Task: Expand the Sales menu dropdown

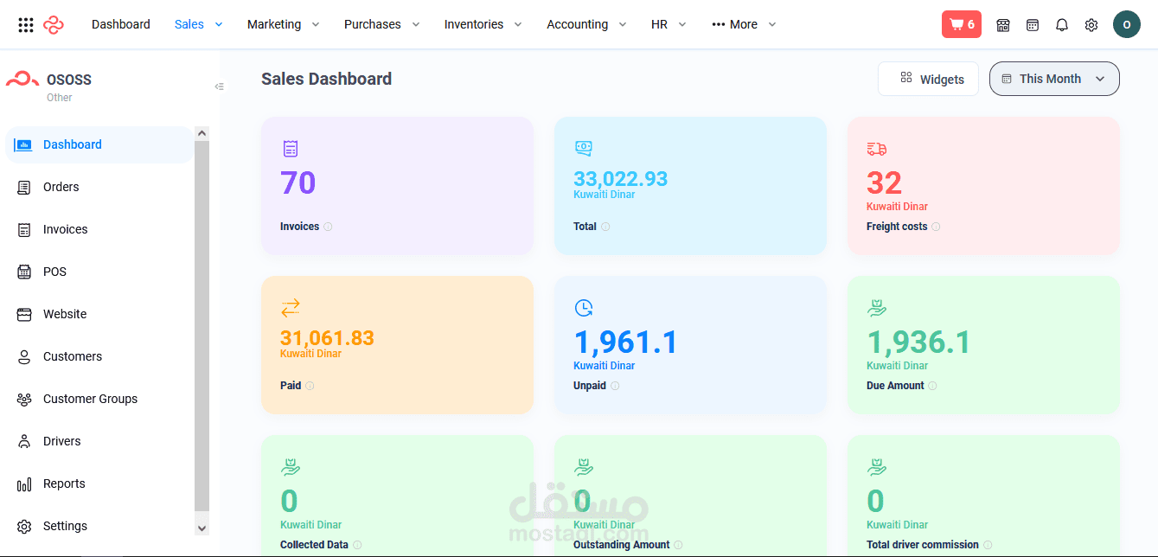Action: click(x=198, y=24)
